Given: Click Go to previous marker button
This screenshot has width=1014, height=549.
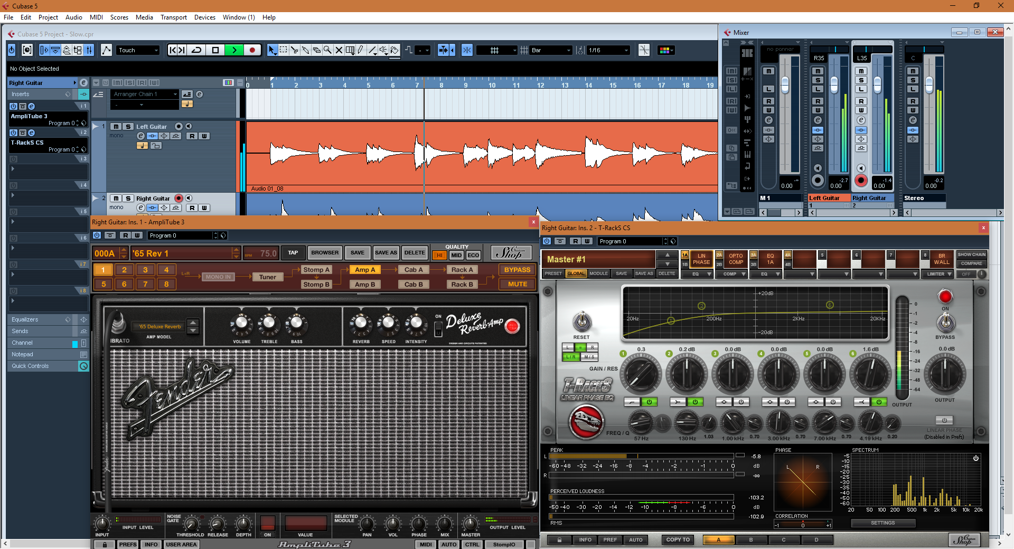Looking at the screenshot, I should click(x=172, y=50).
